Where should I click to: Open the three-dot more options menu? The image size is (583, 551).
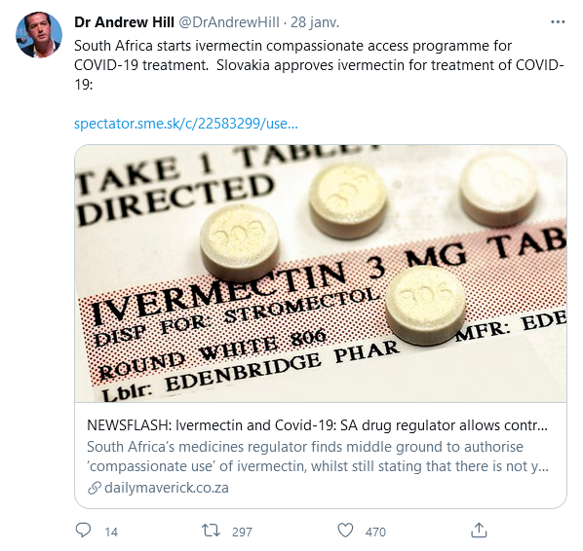click(x=558, y=22)
